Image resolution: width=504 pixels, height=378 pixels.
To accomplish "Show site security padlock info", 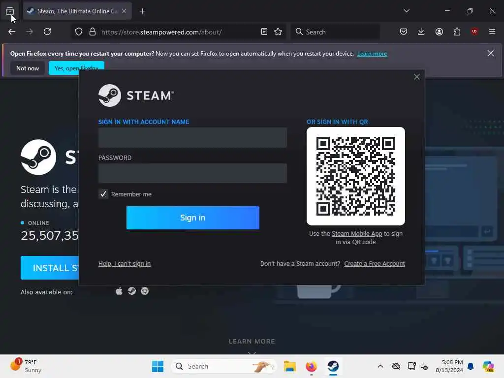I will click(x=93, y=32).
